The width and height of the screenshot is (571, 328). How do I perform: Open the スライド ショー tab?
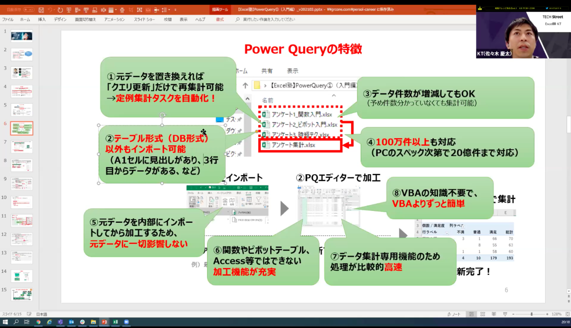click(144, 20)
